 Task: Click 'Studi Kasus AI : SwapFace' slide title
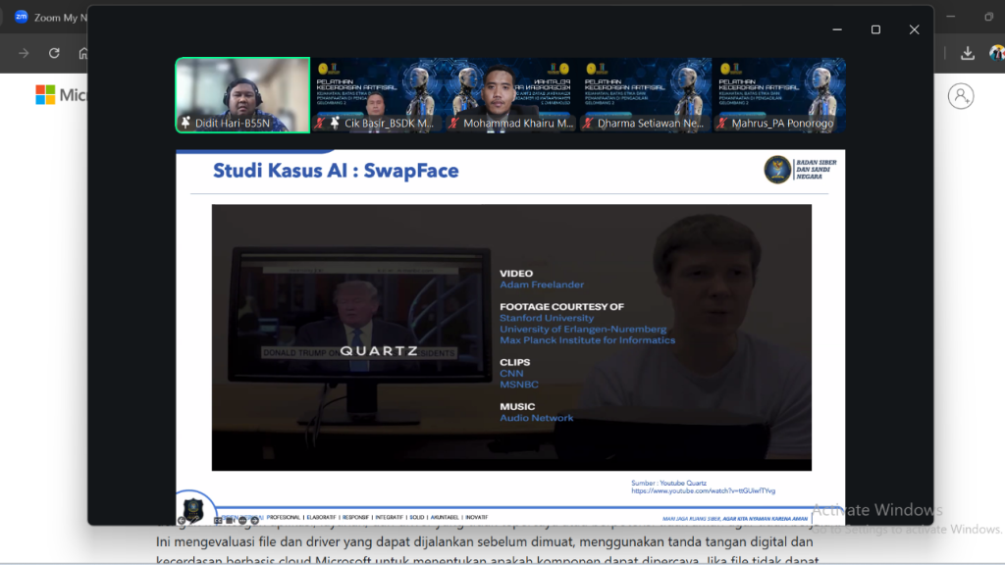tap(336, 171)
